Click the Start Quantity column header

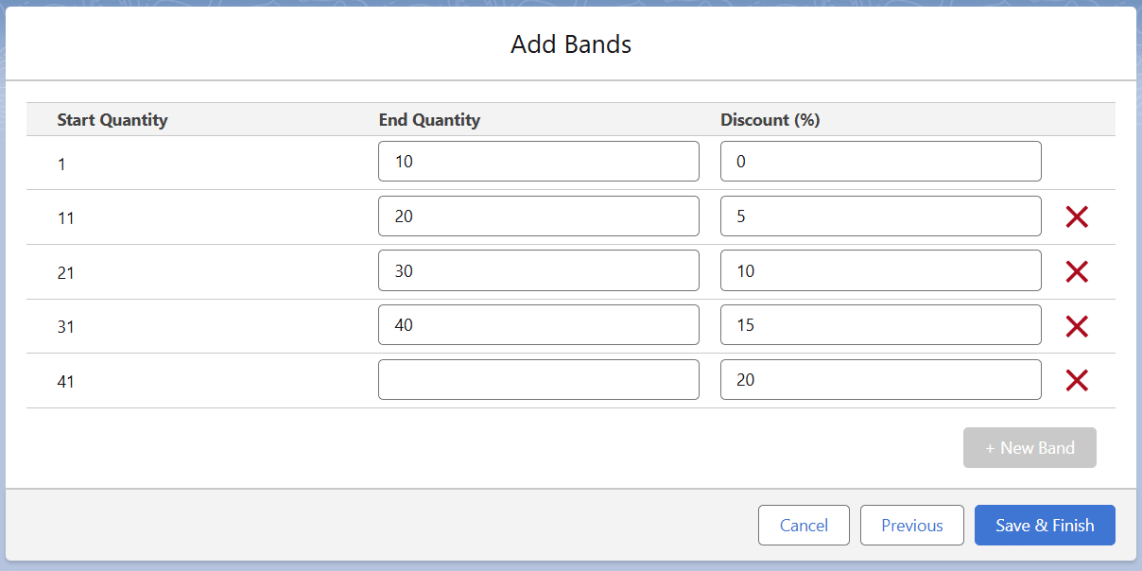click(x=112, y=120)
